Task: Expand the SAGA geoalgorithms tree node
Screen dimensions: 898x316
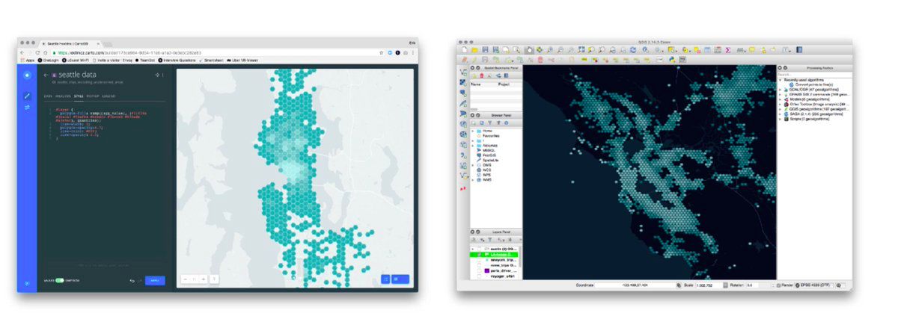Action: click(x=781, y=114)
